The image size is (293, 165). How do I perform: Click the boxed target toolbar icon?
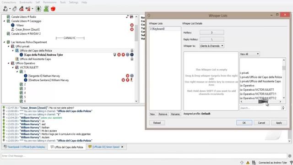pos(38,9)
